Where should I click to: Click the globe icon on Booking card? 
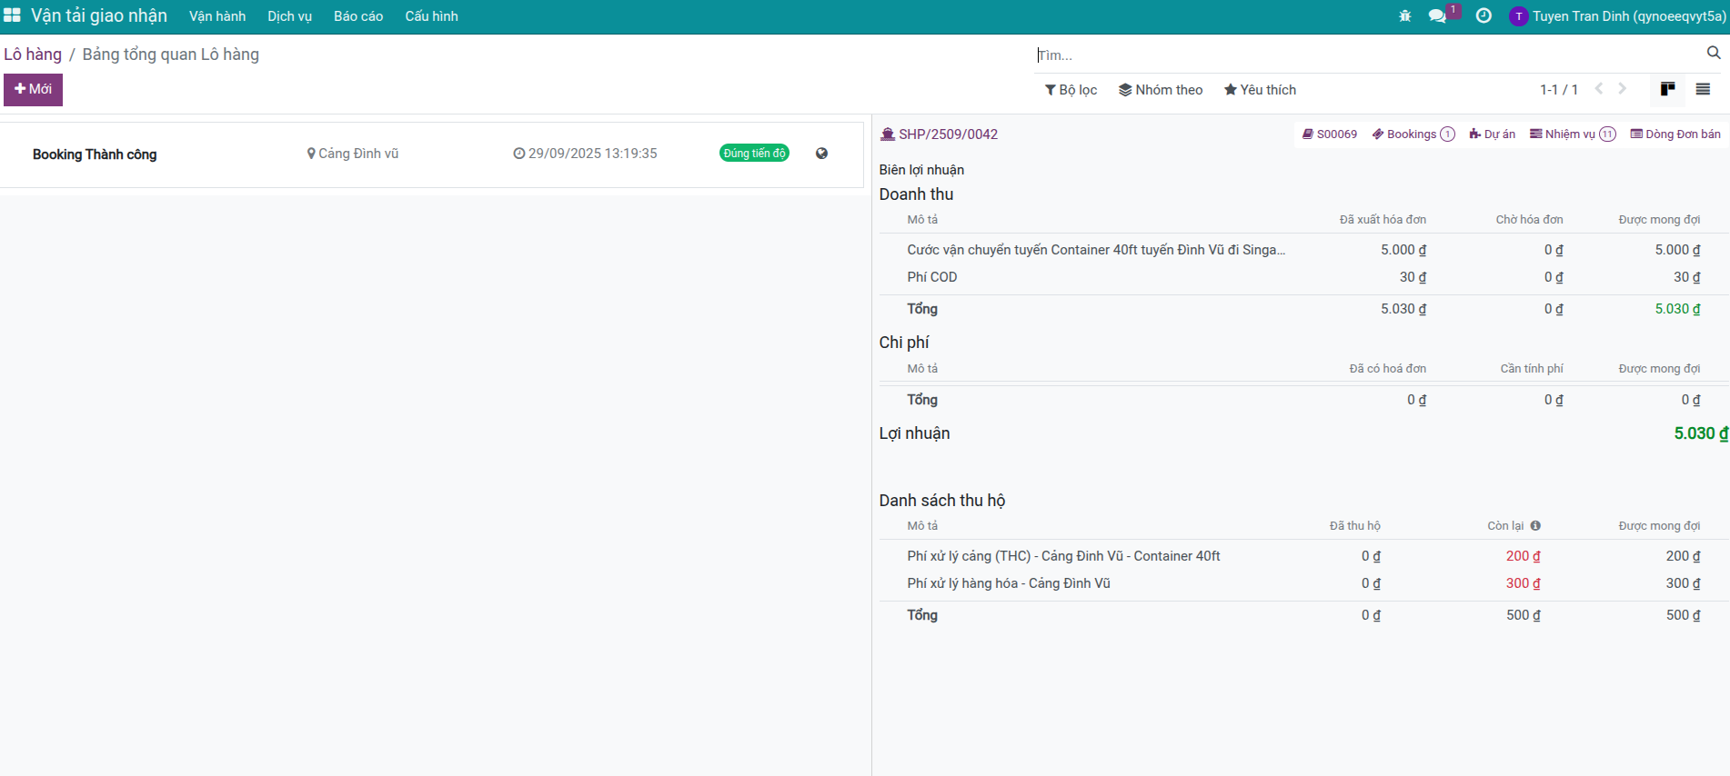[821, 154]
